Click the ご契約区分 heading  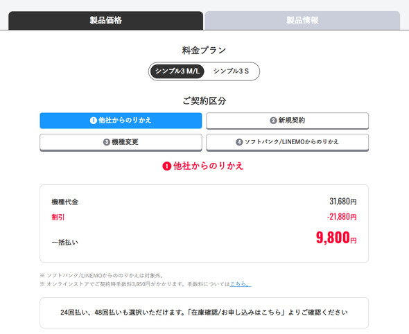point(204,101)
